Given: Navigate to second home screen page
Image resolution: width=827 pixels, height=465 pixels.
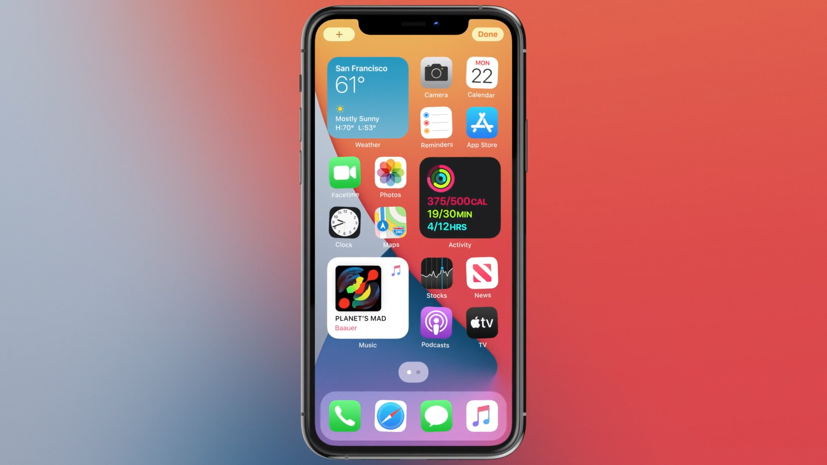Looking at the screenshot, I should point(418,372).
